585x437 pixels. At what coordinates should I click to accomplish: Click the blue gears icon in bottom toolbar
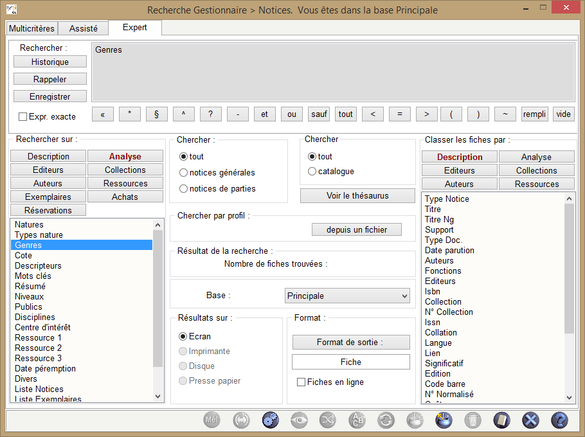[271, 420]
